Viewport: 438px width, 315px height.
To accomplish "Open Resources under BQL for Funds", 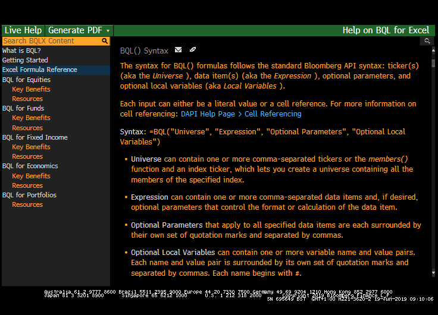I will point(27,128).
